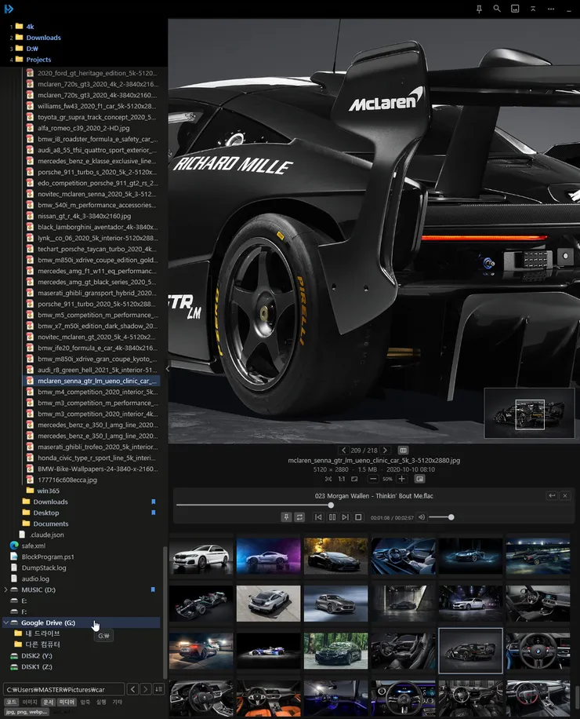Toggle the 기타 file filter
Screen dimensions: 580x719
118,702
